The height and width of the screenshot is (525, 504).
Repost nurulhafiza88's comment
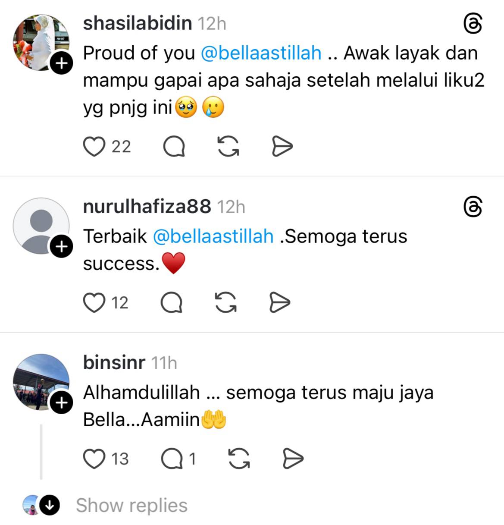(x=226, y=302)
